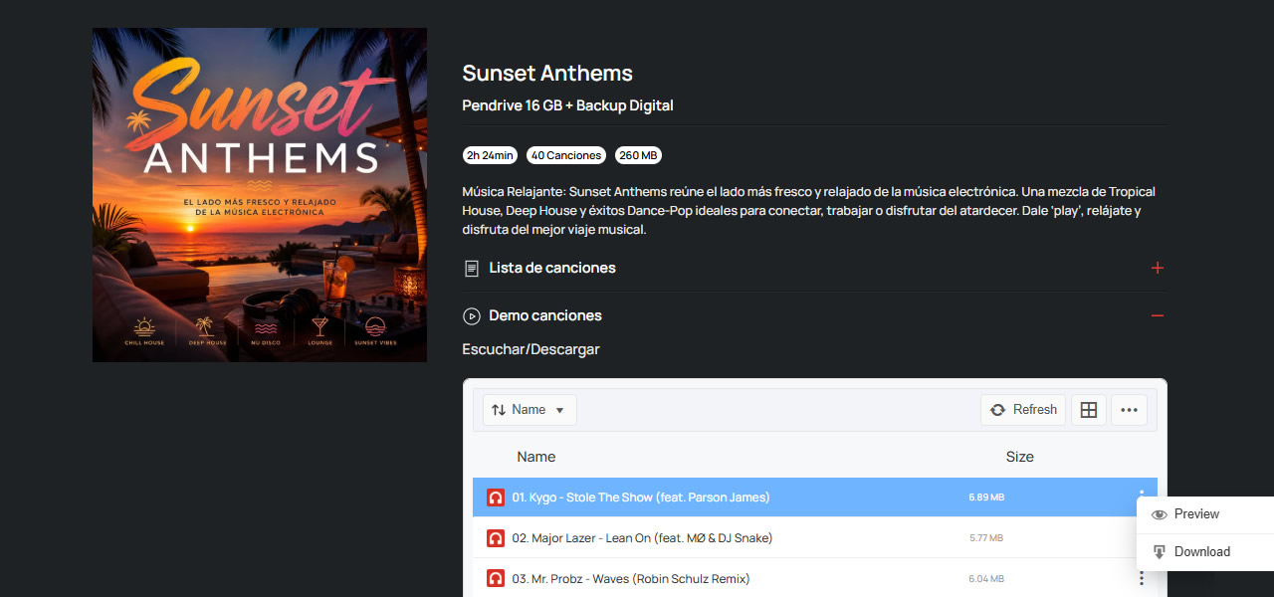Screen dimensions: 1274x597
Task: Click the grid view icon in file toolbar
Action: [x=1089, y=410]
